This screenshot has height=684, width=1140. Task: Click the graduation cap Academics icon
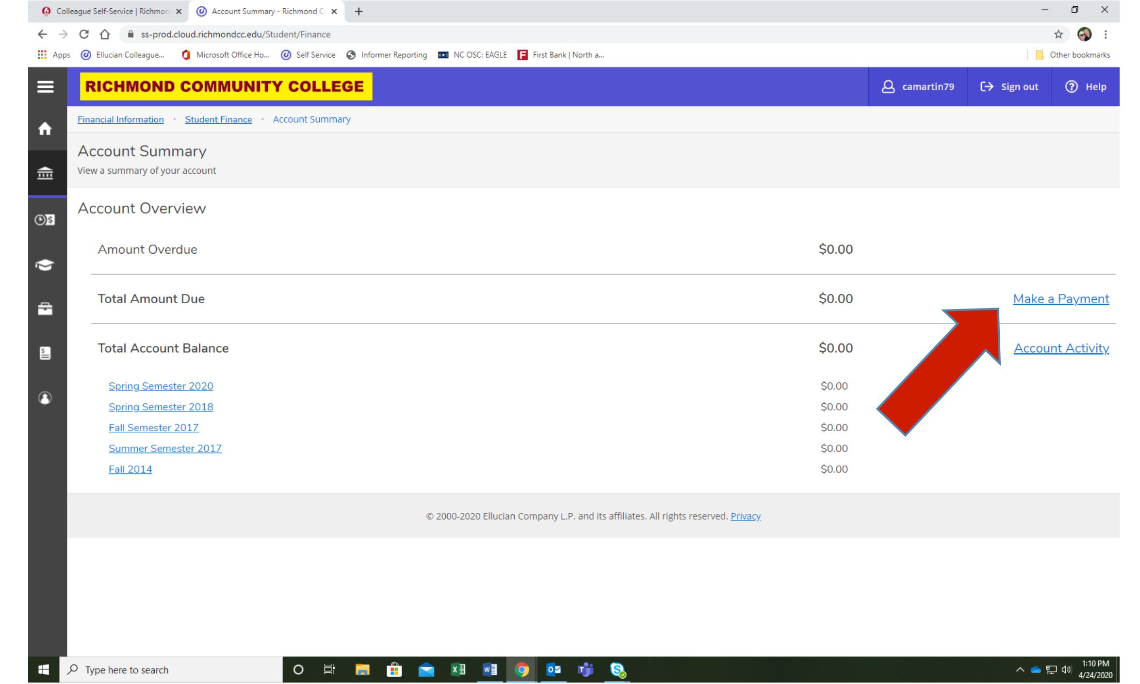(x=45, y=265)
